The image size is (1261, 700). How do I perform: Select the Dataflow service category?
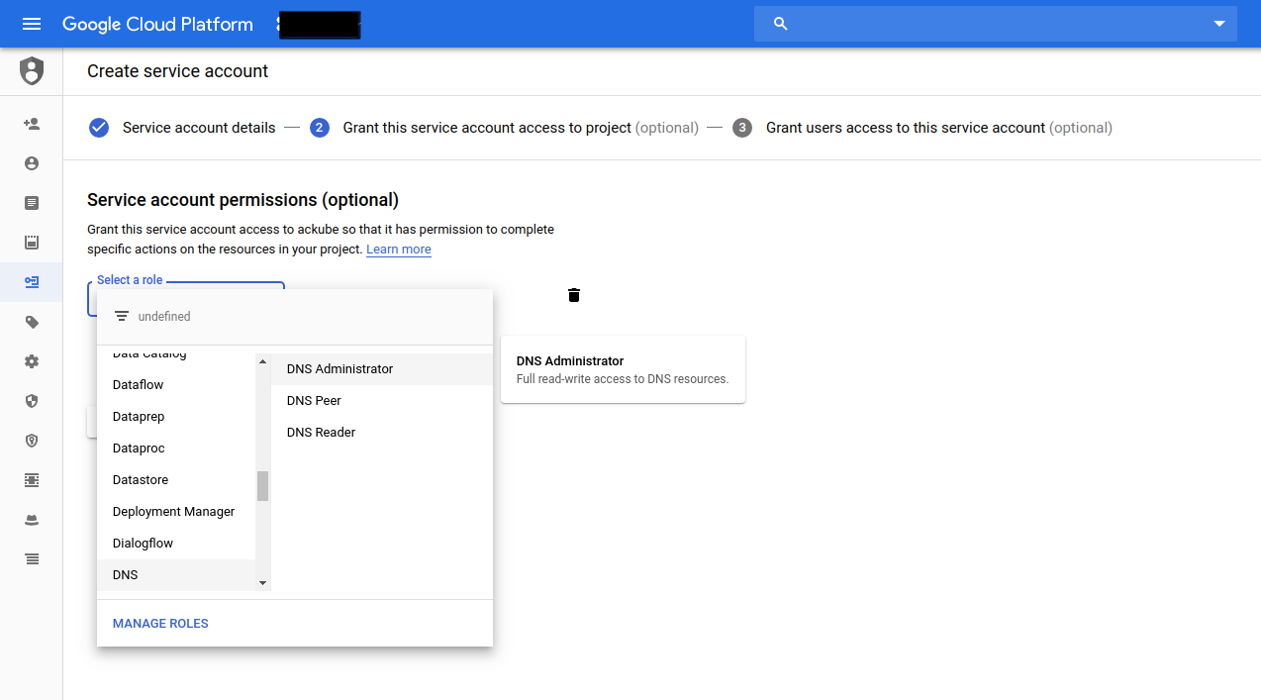139,385
